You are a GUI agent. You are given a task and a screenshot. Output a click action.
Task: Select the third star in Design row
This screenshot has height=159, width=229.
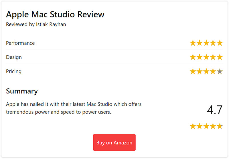(206, 57)
